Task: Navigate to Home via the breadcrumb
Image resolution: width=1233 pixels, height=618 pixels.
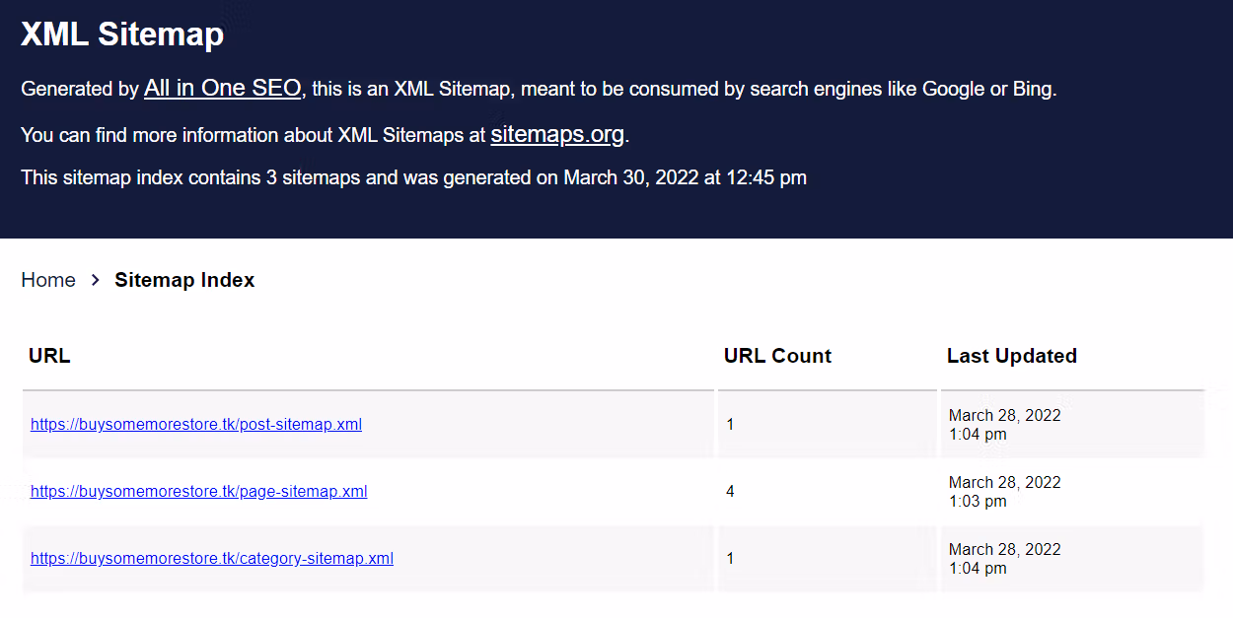Action: pyautogui.click(x=47, y=280)
